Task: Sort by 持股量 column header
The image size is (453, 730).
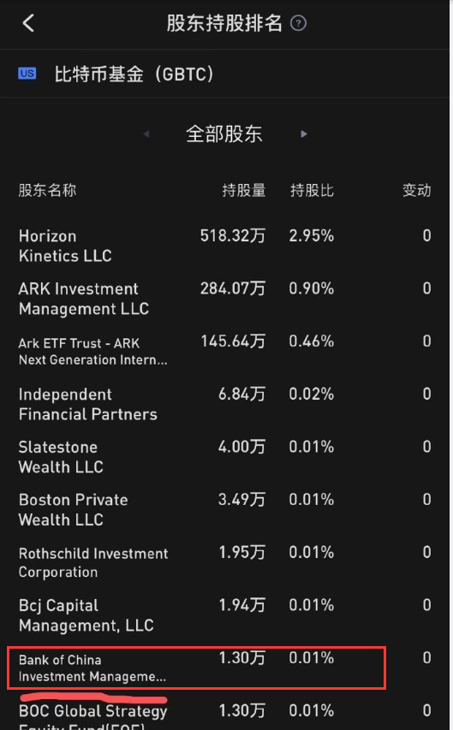Action: [x=244, y=190]
